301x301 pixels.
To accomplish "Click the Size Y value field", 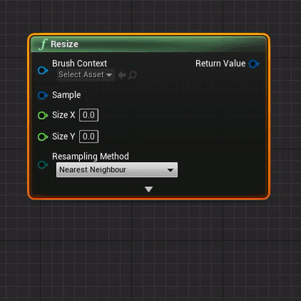I will pyautogui.click(x=88, y=136).
